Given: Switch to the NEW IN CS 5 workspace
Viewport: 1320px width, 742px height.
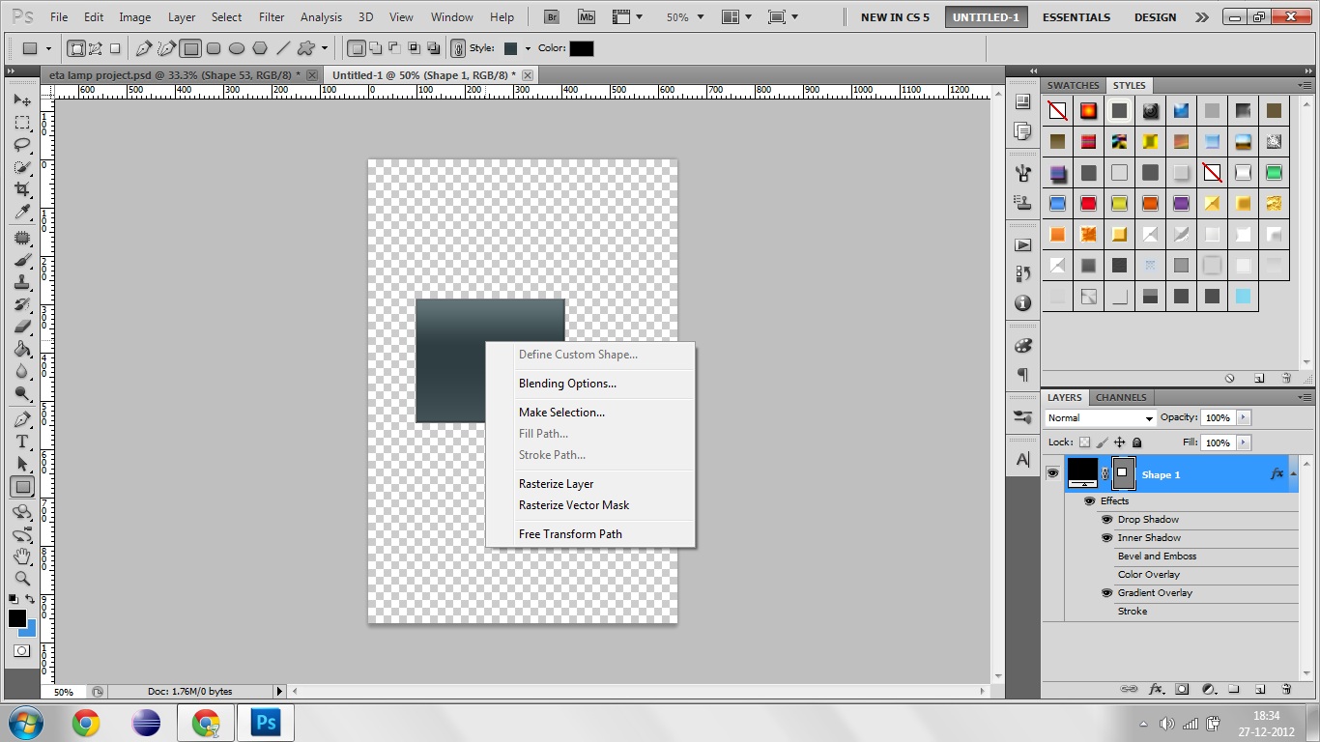Looking at the screenshot, I should (895, 17).
